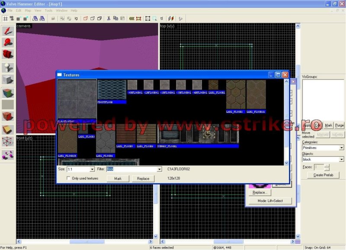Enable Only used textures checkbox
The height and width of the screenshot is (250, 346).
[69, 178]
